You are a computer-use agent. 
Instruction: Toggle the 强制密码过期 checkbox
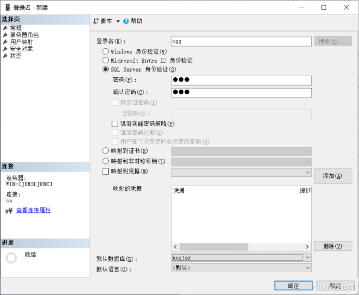pos(114,133)
